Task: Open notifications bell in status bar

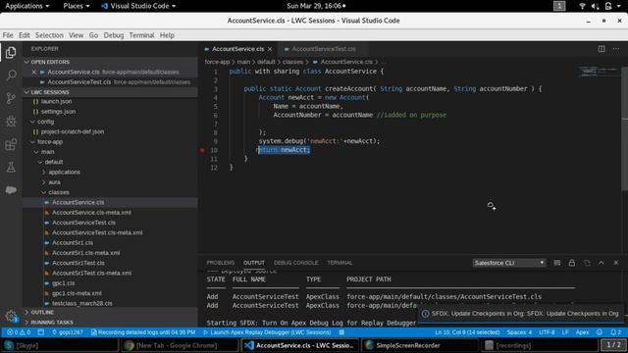Action: [615, 332]
